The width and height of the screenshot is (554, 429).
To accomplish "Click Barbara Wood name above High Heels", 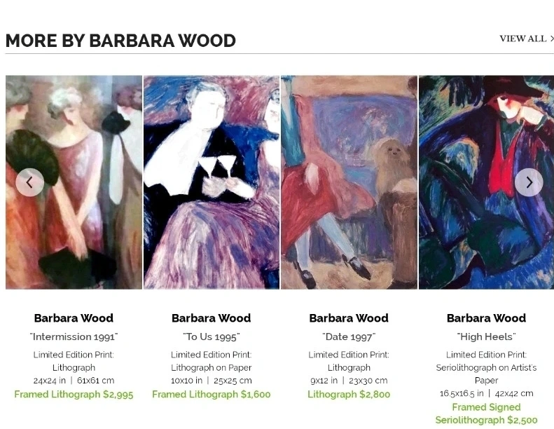I will [x=486, y=318].
